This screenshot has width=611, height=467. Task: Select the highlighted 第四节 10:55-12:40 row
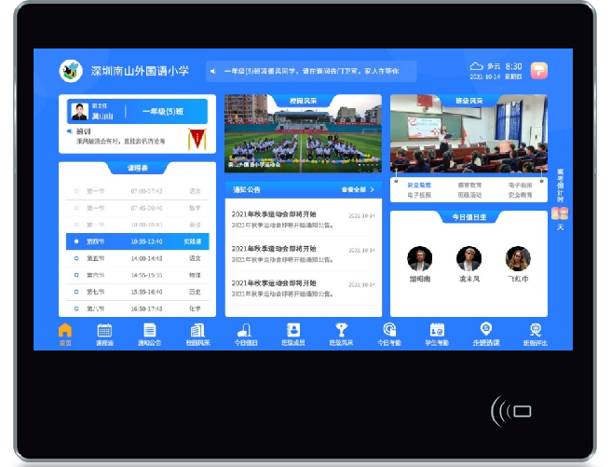click(138, 241)
